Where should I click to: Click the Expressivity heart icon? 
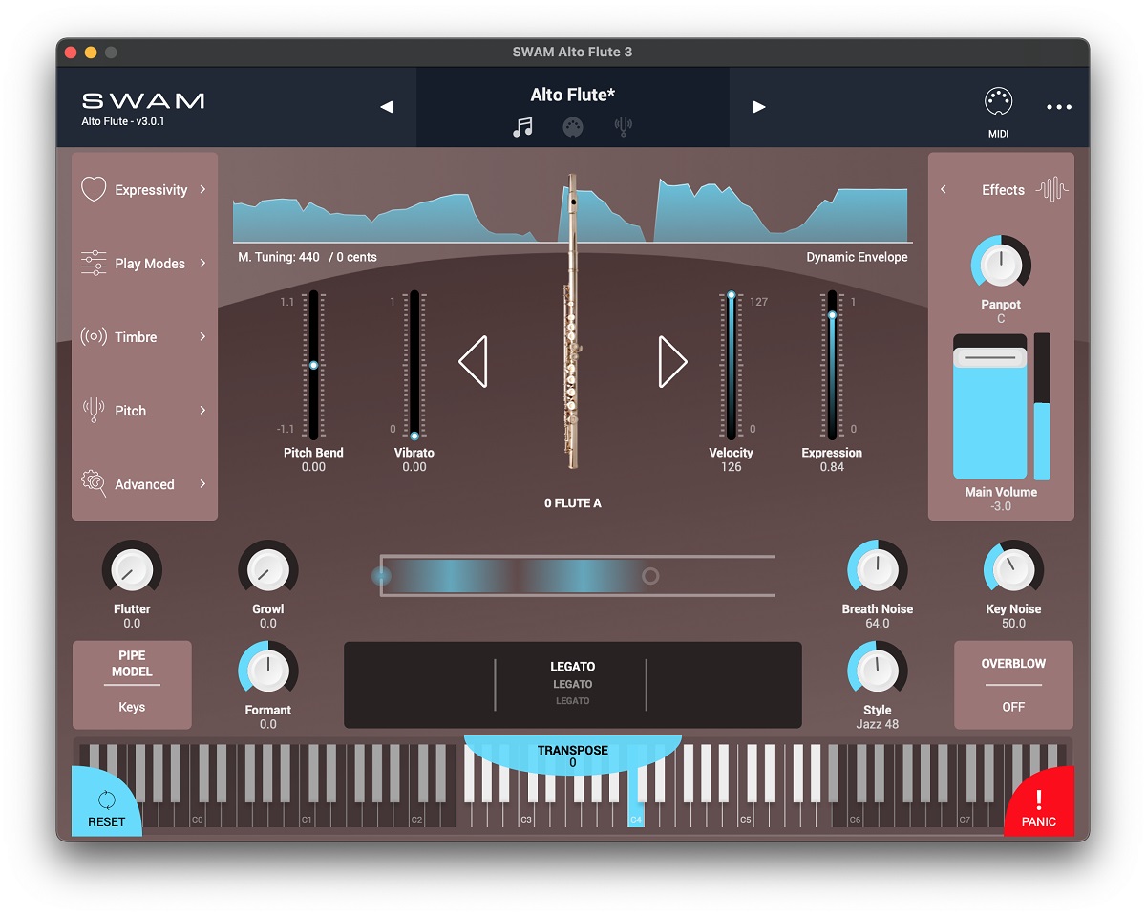click(94, 189)
